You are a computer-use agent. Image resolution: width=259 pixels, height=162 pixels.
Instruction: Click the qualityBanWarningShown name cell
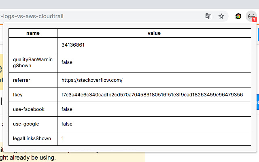(33, 62)
